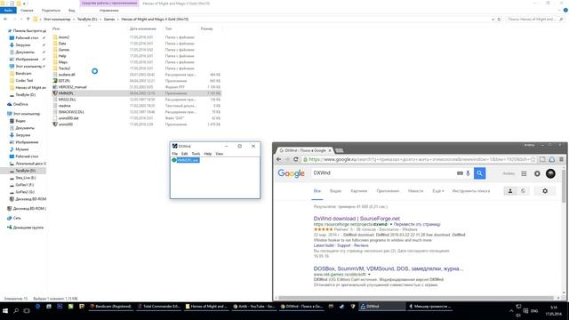
Task: Click Chrome's back arrow button
Action: 278,159
